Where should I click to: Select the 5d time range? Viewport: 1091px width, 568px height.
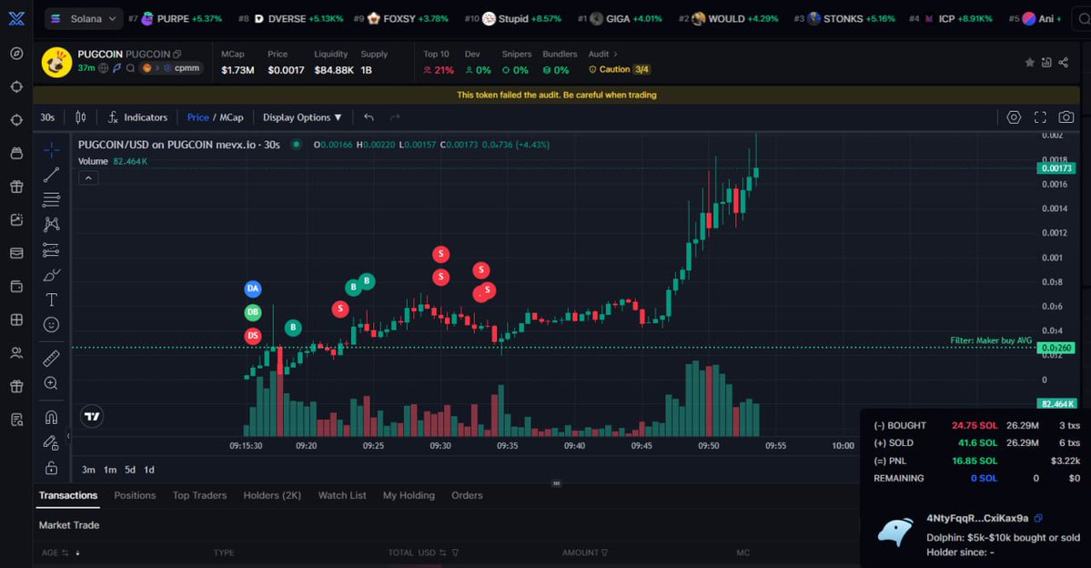(x=130, y=469)
